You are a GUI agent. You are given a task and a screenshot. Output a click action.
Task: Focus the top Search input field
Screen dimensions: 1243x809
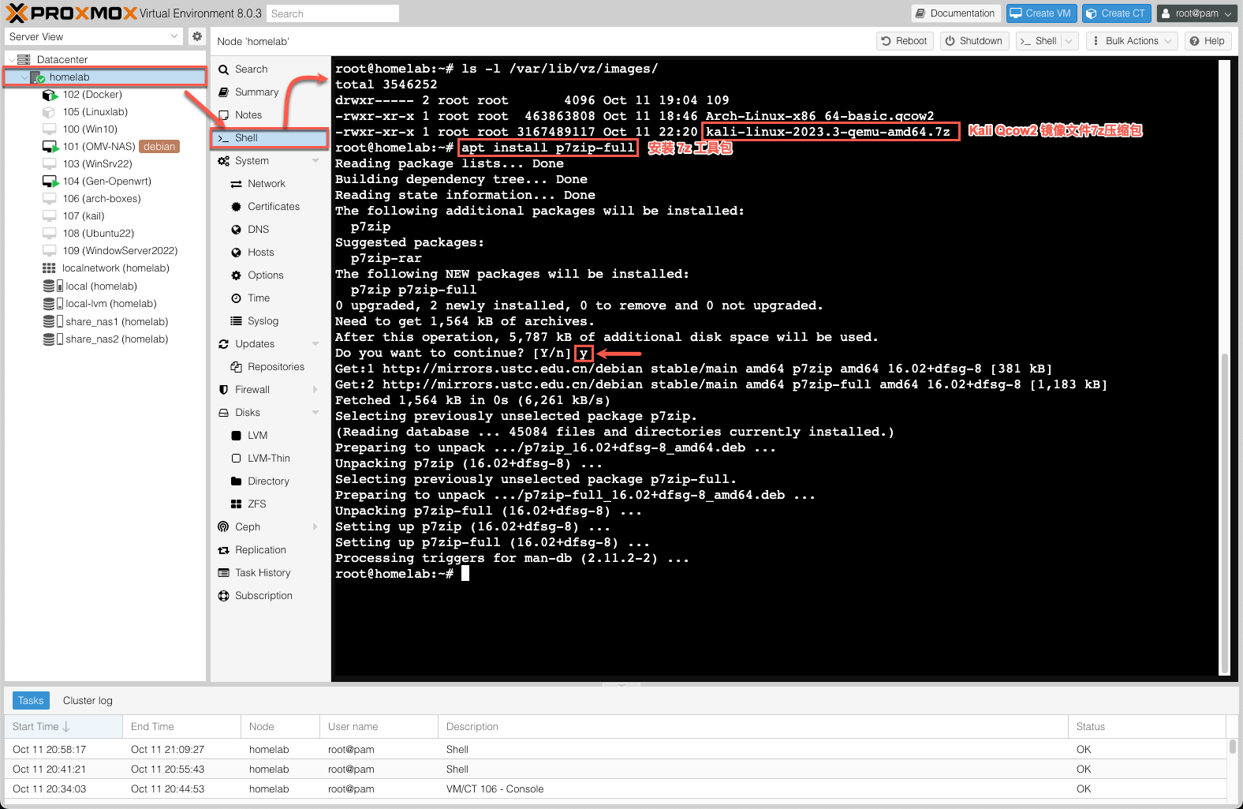pyautogui.click(x=332, y=13)
